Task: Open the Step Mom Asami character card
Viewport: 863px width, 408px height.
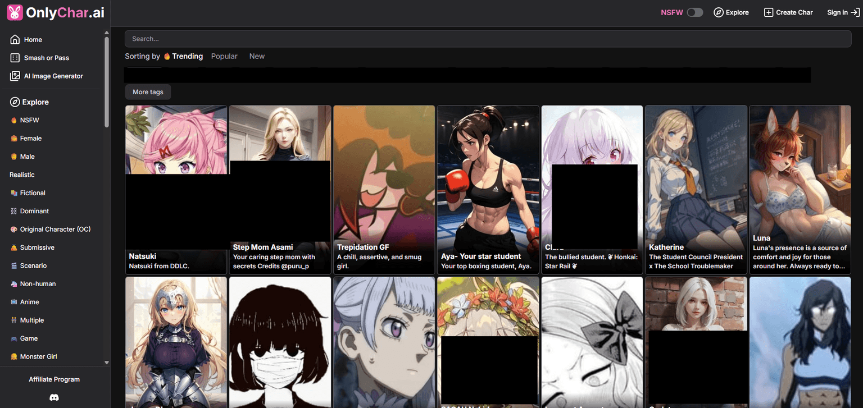Action: [280, 190]
